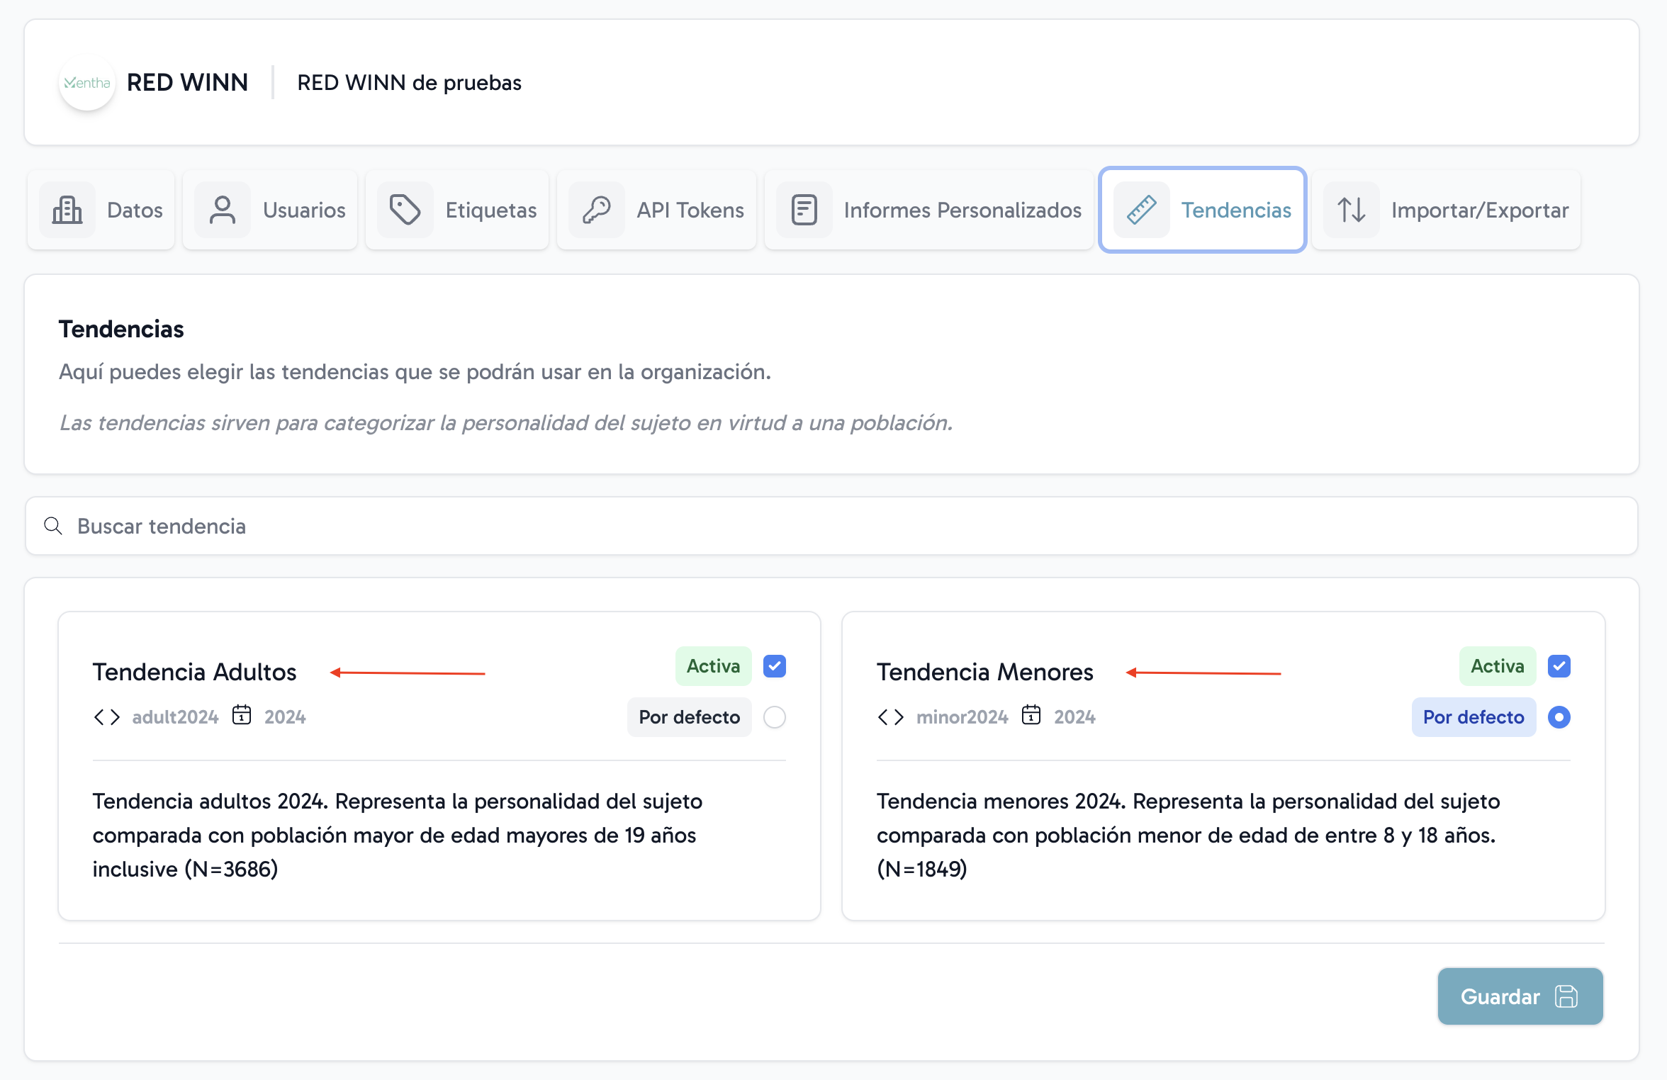Click the up-down arrows Importar/Exportar icon
1667x1080 pixels.
click(x=1351, y=210)
